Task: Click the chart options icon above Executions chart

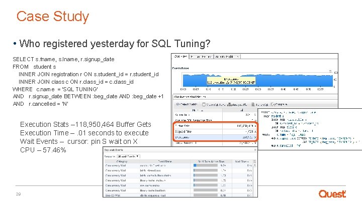Action: click(330, 71)
